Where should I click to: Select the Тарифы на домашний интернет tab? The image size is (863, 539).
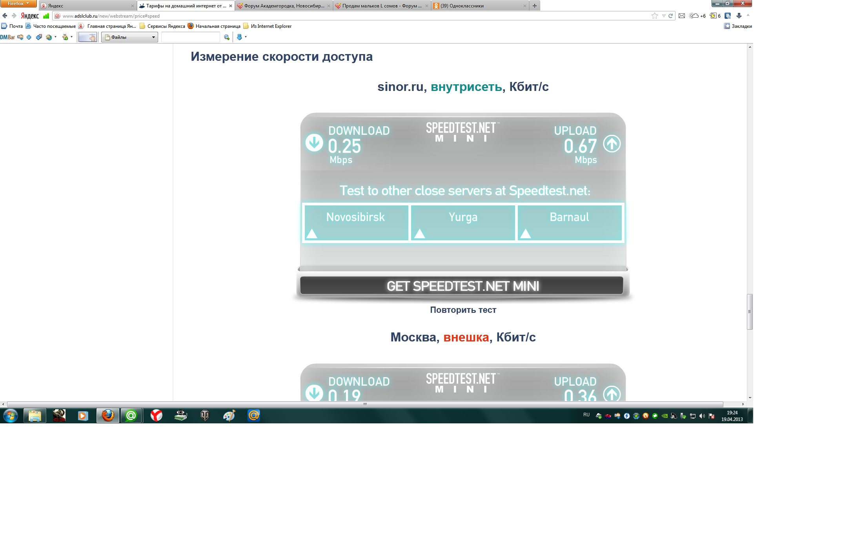click(x=186, y=6)
